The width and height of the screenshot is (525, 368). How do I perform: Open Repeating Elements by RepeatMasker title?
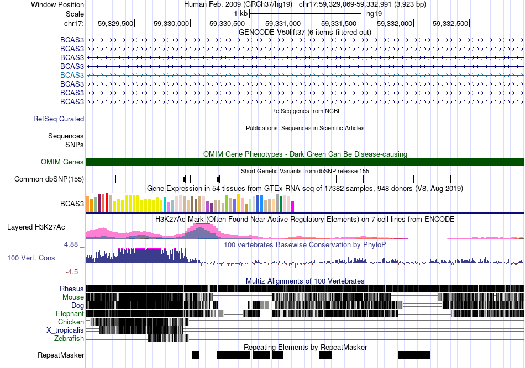[x=305, y=347]
